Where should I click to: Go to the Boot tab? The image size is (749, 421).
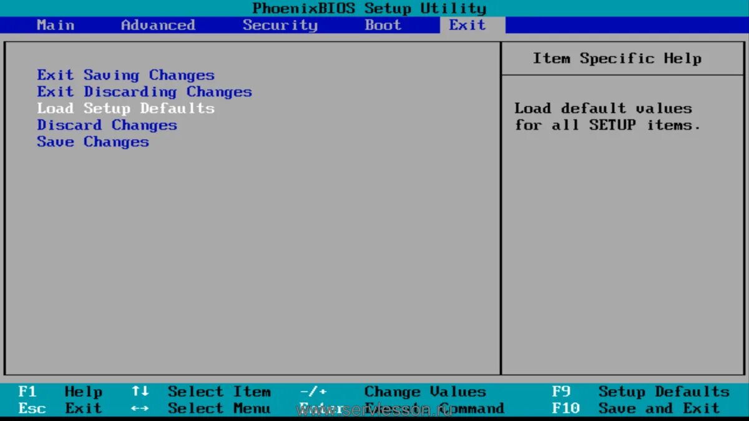pos(383,25)
